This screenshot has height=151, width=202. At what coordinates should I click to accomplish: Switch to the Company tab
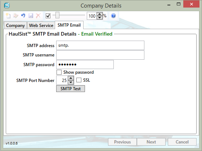click(x=15, y=26)
